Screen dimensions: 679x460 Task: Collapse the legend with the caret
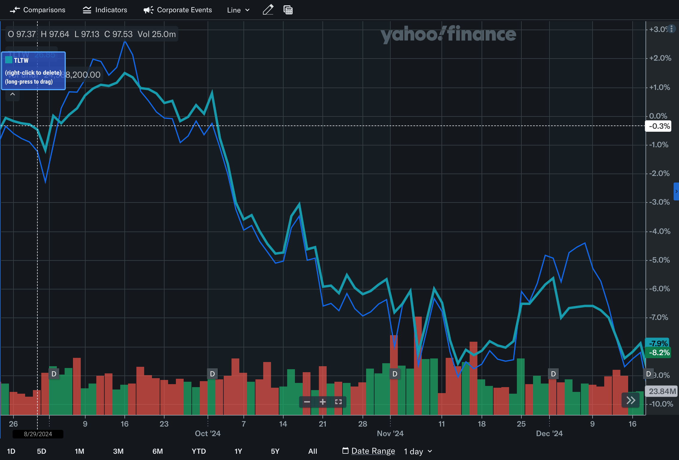click(13, 94)
